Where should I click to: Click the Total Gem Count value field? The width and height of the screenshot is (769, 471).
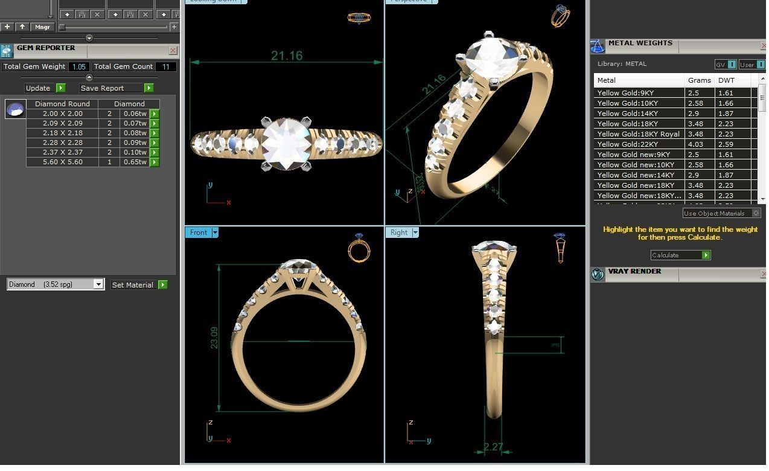click(166, 66)
